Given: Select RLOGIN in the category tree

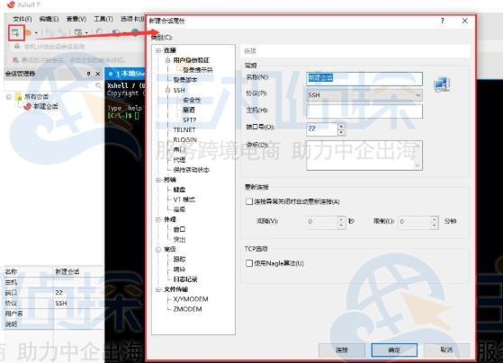Looking at the screenshot, I should (x=185, y=139).
